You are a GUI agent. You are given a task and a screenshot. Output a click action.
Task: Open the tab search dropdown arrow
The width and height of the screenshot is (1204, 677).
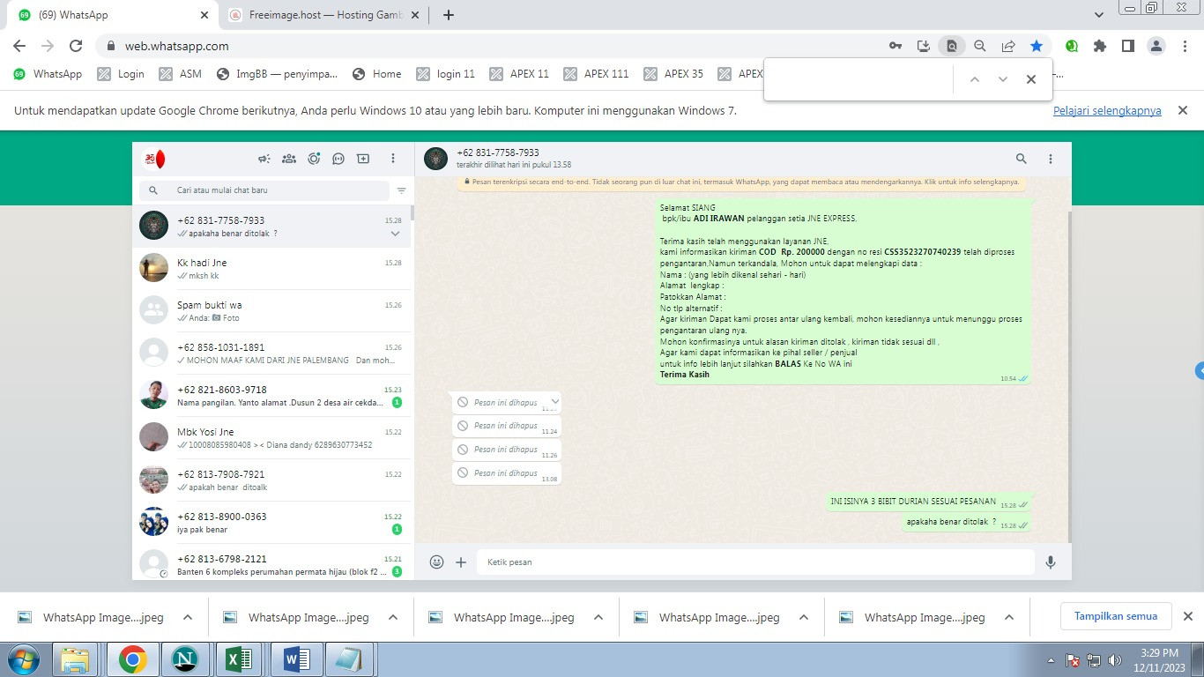click(1099, 15)
